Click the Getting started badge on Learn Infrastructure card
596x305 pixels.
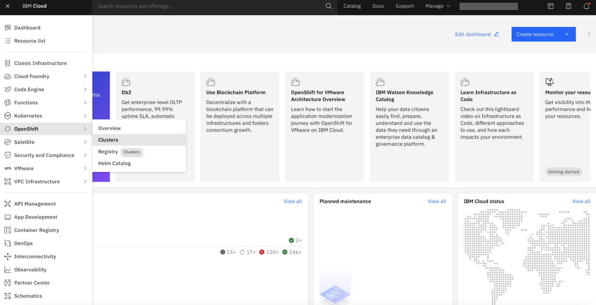point(563,172)
